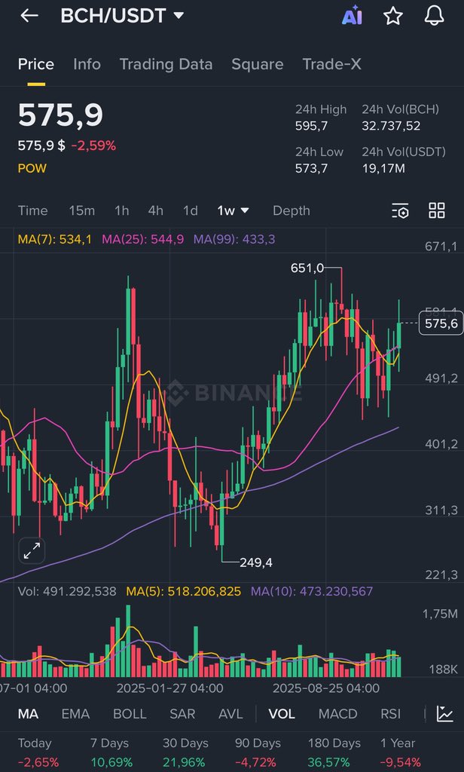Tap the MA(25): 544,9 legend
The image size is (464, 772).
coord(142,240)
